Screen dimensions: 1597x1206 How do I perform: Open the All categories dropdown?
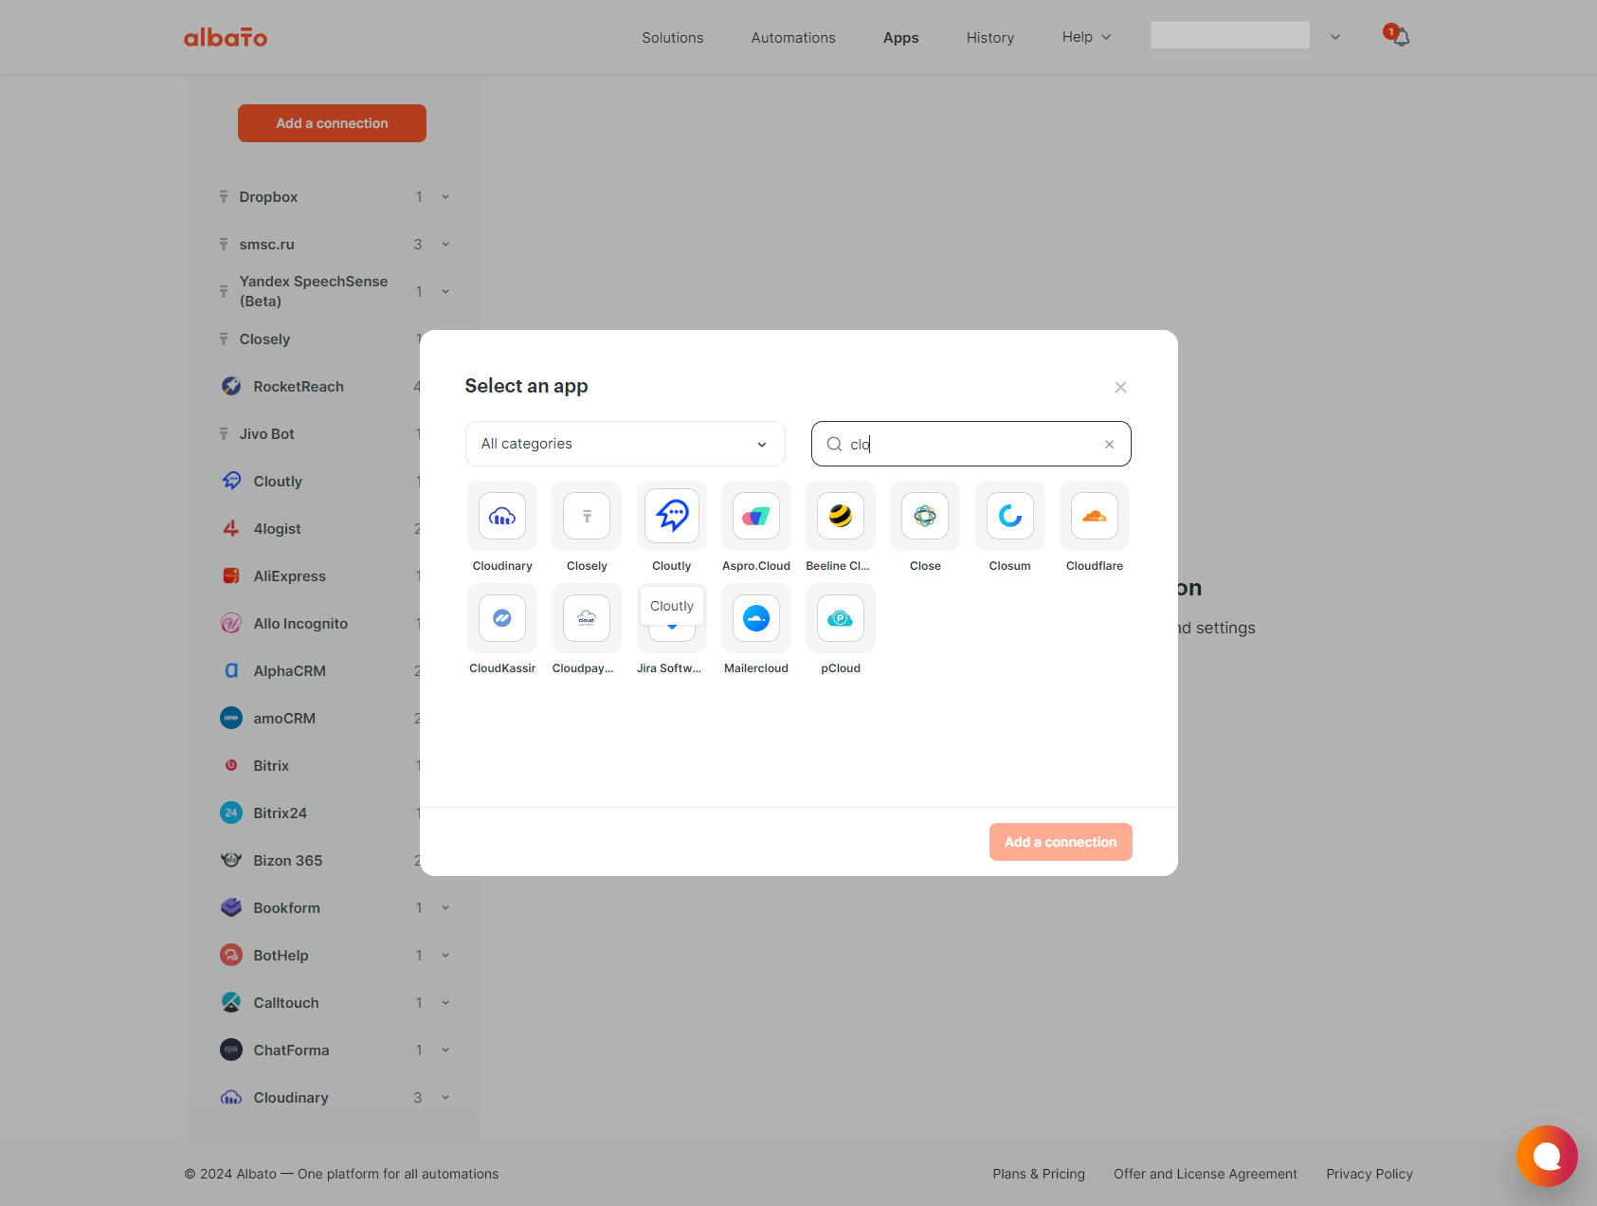coord(626,444)
